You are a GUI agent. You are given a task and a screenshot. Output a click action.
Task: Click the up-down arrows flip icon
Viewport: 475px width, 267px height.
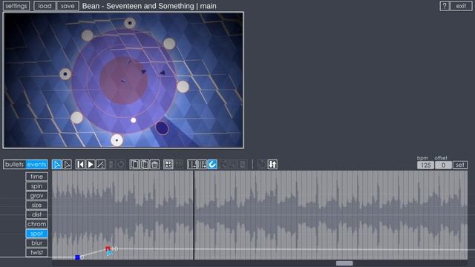(272, 165)
